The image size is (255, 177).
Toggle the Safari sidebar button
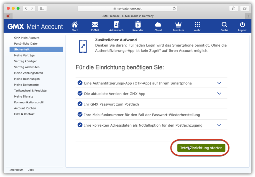pos(42,8)
